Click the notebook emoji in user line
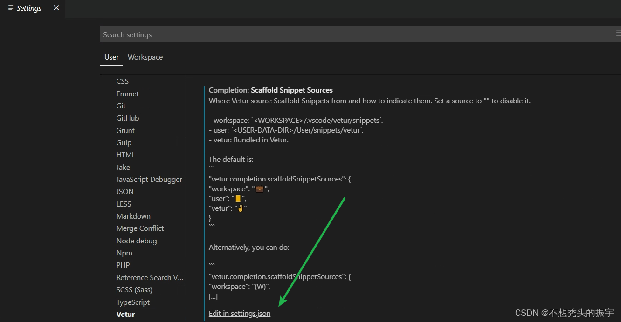The image size is (621, 322). (x=238, y=199)
